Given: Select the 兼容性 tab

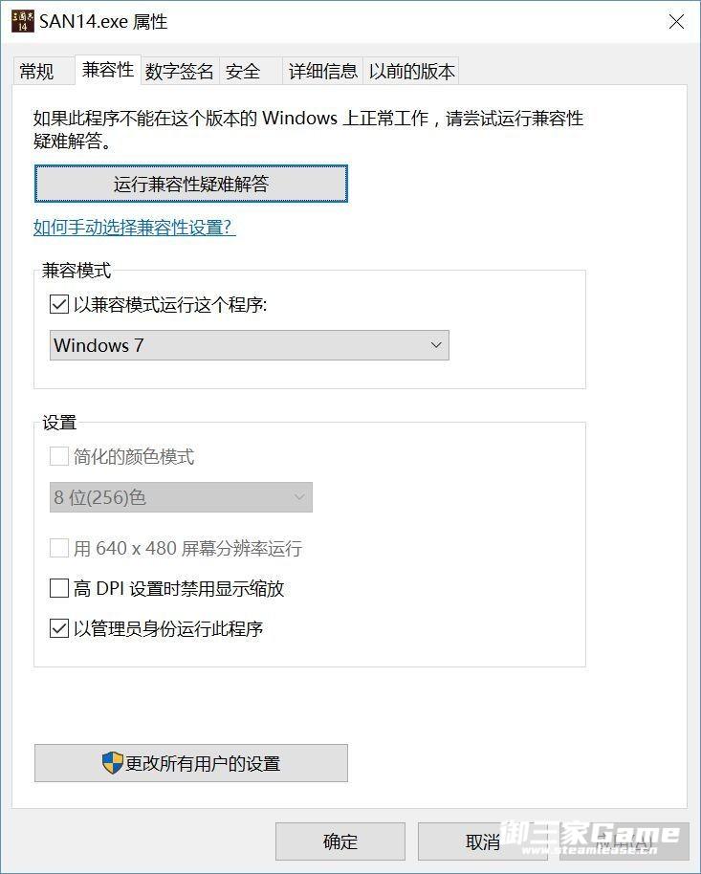Looking at the screenshot, I should (x=108, y=70).
